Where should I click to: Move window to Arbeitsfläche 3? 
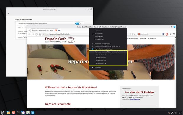[101, 60]
